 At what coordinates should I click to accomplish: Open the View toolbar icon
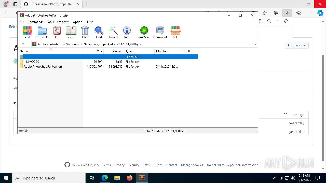pos(71,32)
